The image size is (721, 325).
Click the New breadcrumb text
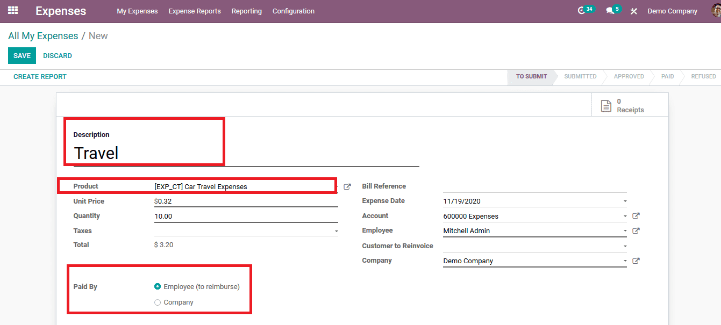click(x=98, y=36)
